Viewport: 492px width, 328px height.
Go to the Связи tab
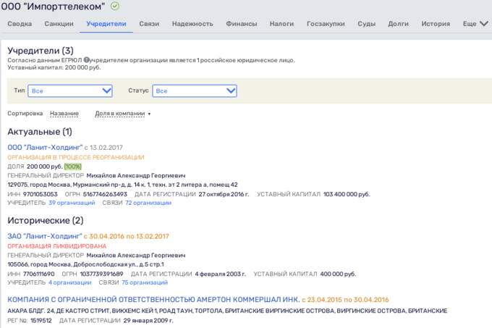[149, 24]
